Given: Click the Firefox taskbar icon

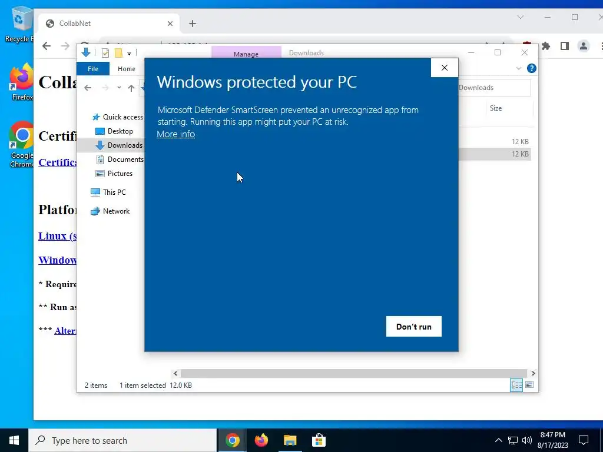Looking at the screenshot, I should 261,440.
